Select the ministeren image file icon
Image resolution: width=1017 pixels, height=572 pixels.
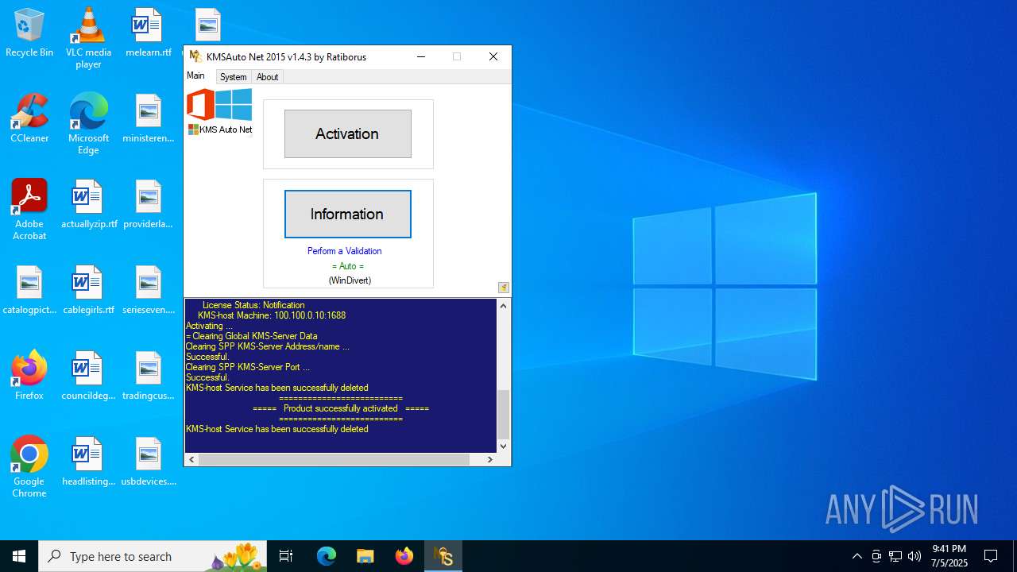(x=148, y=119)
